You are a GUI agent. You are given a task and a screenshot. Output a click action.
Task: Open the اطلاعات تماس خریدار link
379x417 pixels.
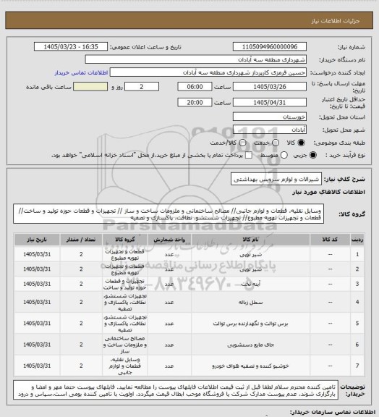tap(81, 72)
